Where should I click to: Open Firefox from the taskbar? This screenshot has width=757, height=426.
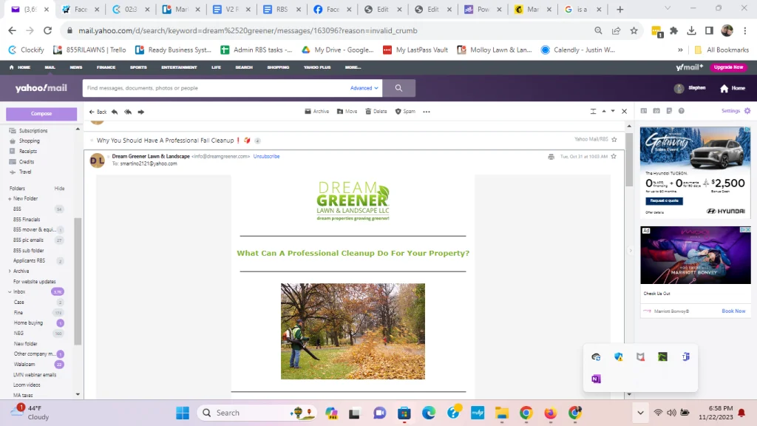pos(550,413)
